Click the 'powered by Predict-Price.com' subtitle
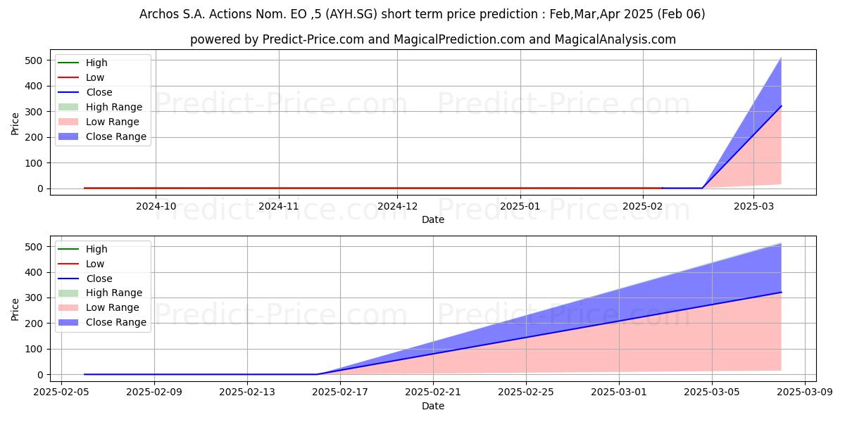 pos(432,39)
